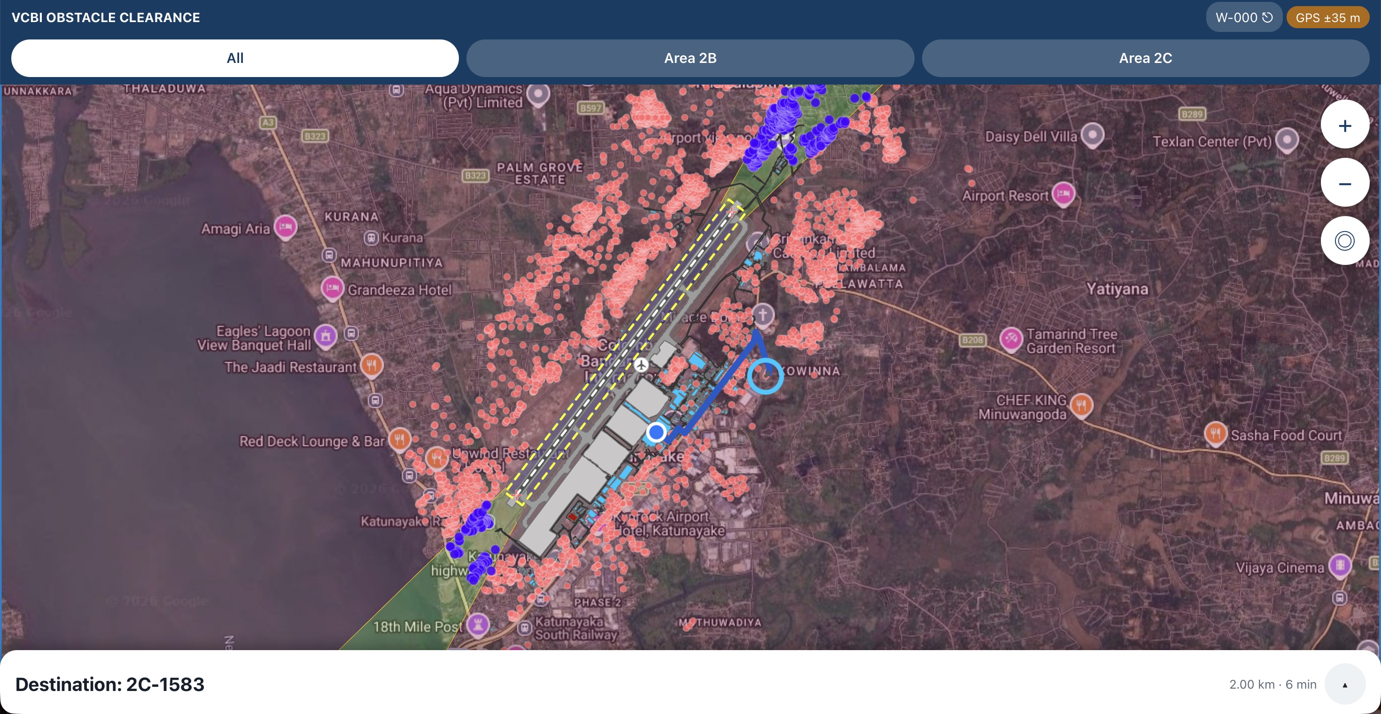The height and width of the screenshot is (714, 1381).
Task: Click Eagles' Lagoon View Banquet Hall pin
Action: pyautogui.click(x=326, y=337)
